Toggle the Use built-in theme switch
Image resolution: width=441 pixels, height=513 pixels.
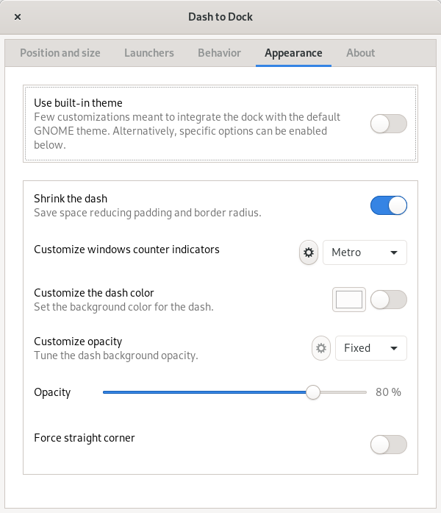click(388, 124)
